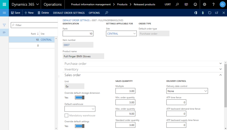Click the main form vertical scrollbar
Viewport: 227px width, 130px height.
click(225, 85)
